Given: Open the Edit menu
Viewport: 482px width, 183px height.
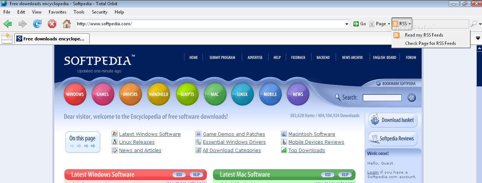Looking at the screenshot, I should pos(21,12).
